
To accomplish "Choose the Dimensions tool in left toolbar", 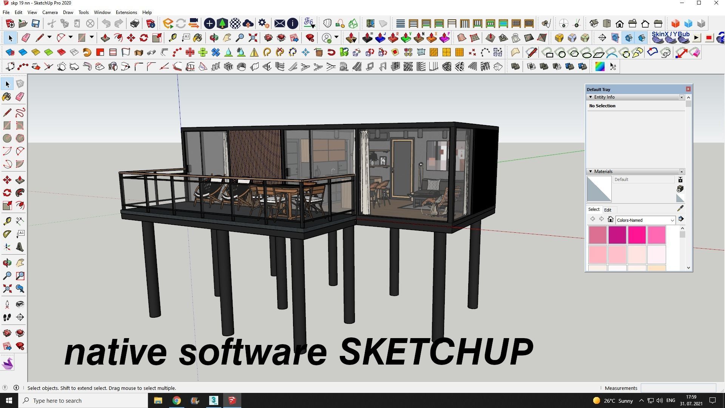I will pos(20,221).
